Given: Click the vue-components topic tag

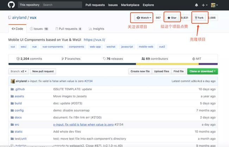Looking at the screenshot, I should pos(53,47).
